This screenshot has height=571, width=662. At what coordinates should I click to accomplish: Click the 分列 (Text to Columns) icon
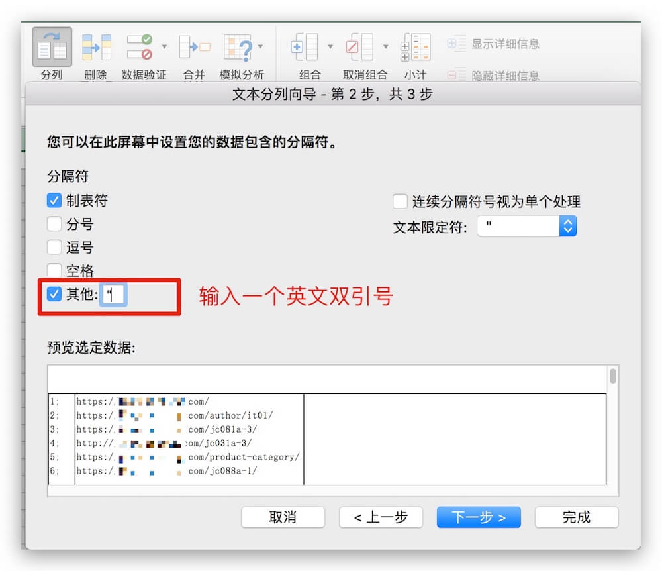(x=52, y=48)
